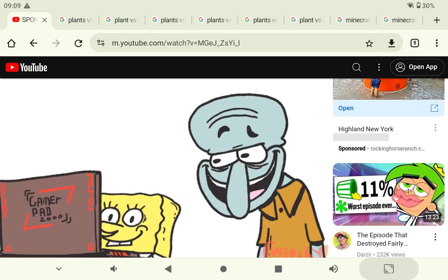
Task: Click the forward arrow in browser toolbar
Action: 56,43
